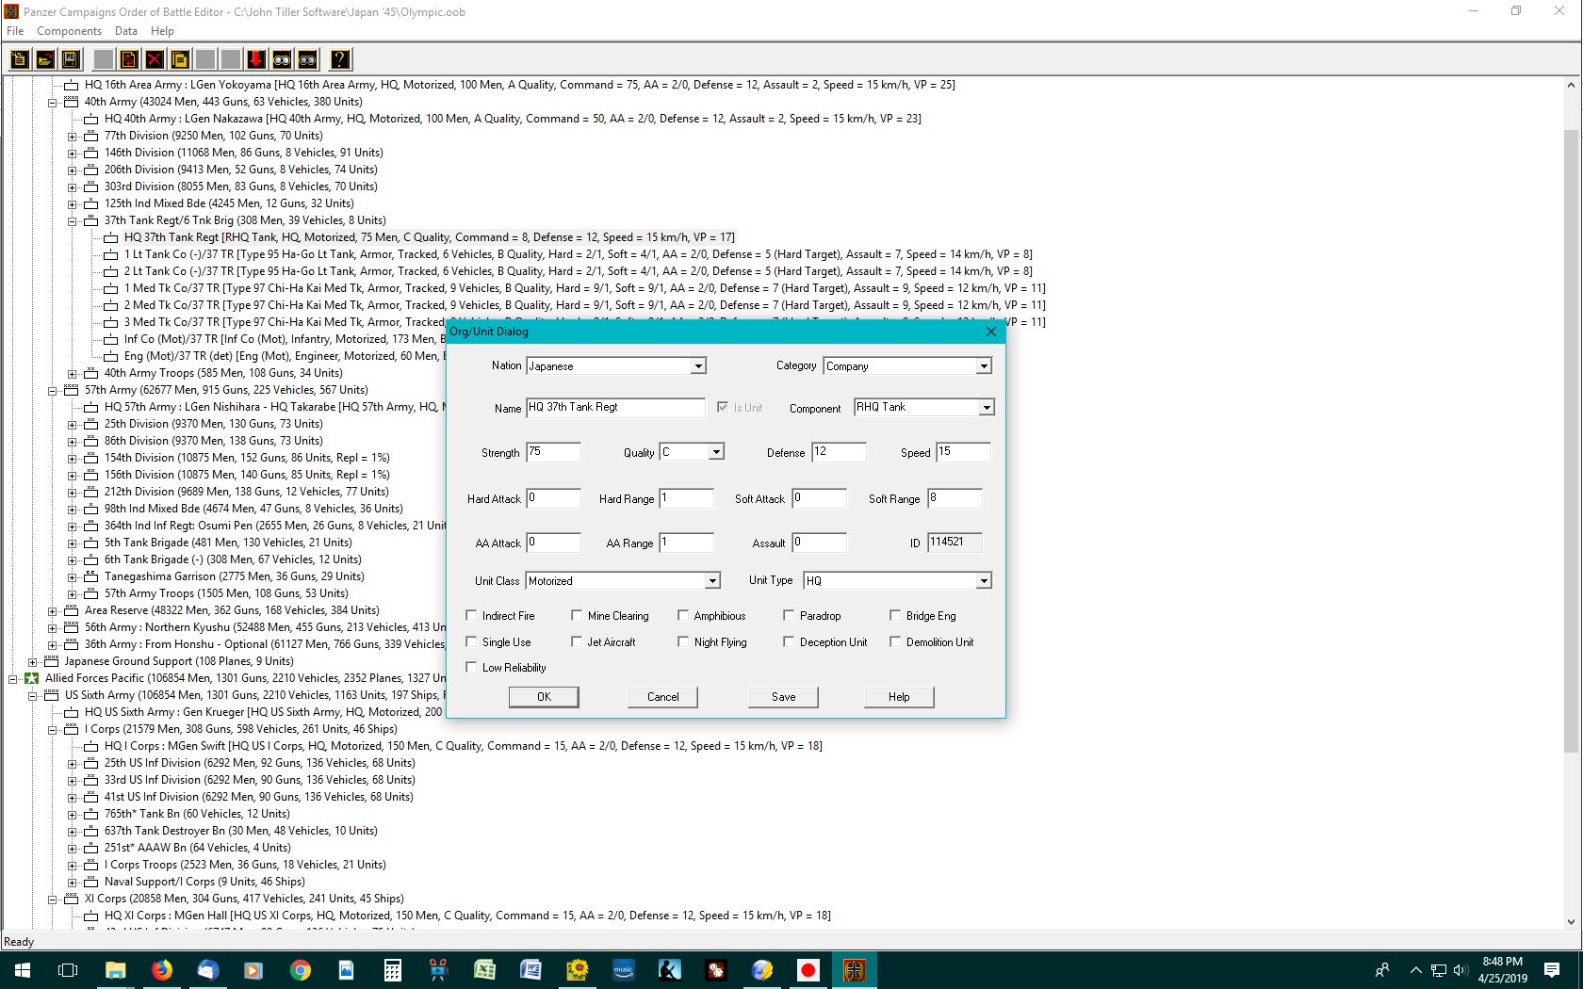The width and height of the screenshot is (1583, 989).
Task: Enable the Bridge Eng checkbox
Action: pyautogui.click(x=895, y=615)
